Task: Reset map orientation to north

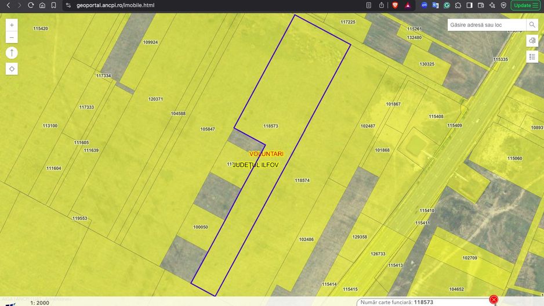Action: (x=12, y=53)
